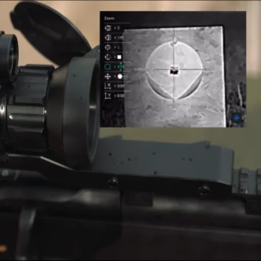Select the reticle icon beside value 1
Screen dimensions: 261x261
point(108,47)
